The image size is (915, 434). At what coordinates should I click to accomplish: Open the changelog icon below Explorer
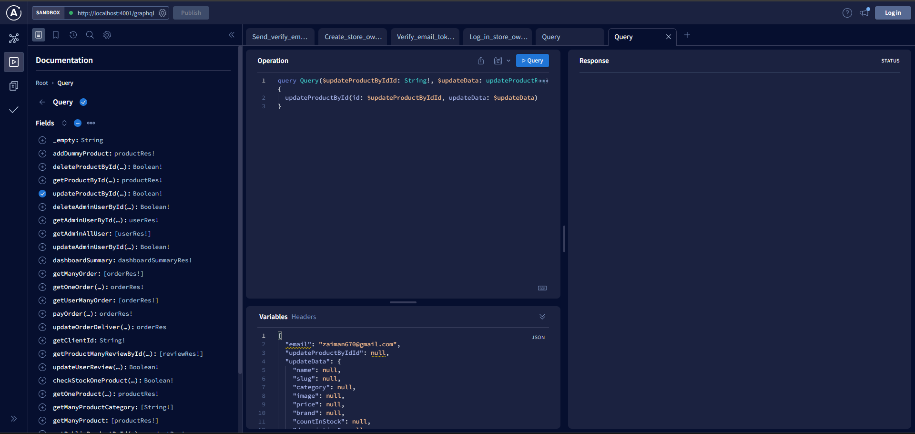(x=14, y=86)
